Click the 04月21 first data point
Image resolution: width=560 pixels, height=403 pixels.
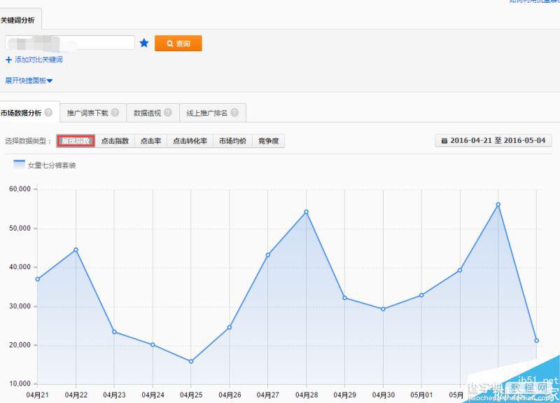pos(38,279)
